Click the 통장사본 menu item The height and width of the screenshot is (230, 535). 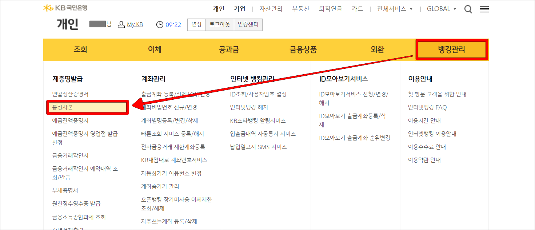(87, 107)
